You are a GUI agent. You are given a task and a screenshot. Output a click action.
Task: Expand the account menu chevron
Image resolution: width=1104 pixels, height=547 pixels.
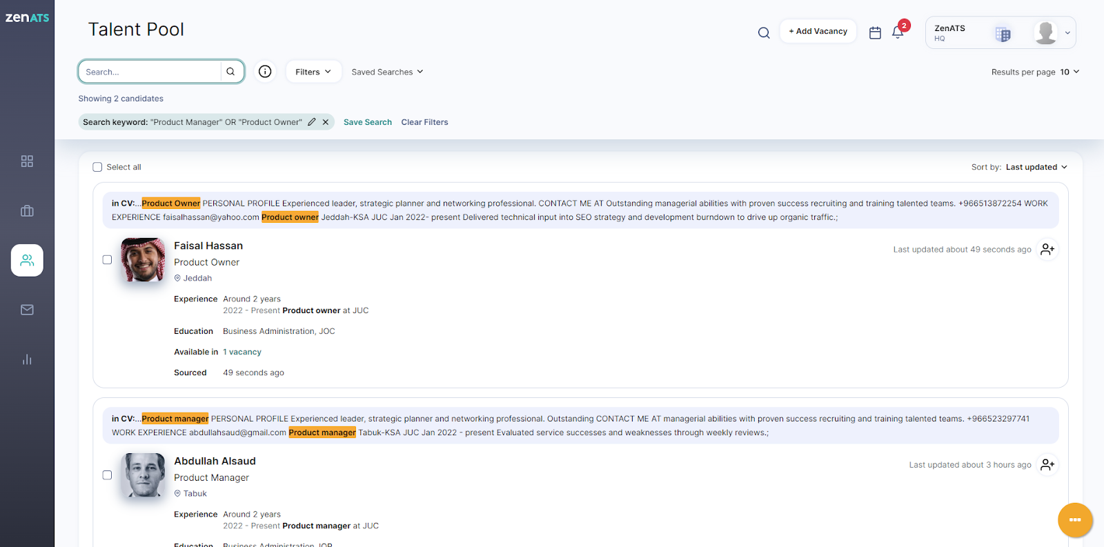click(1067, 32)
